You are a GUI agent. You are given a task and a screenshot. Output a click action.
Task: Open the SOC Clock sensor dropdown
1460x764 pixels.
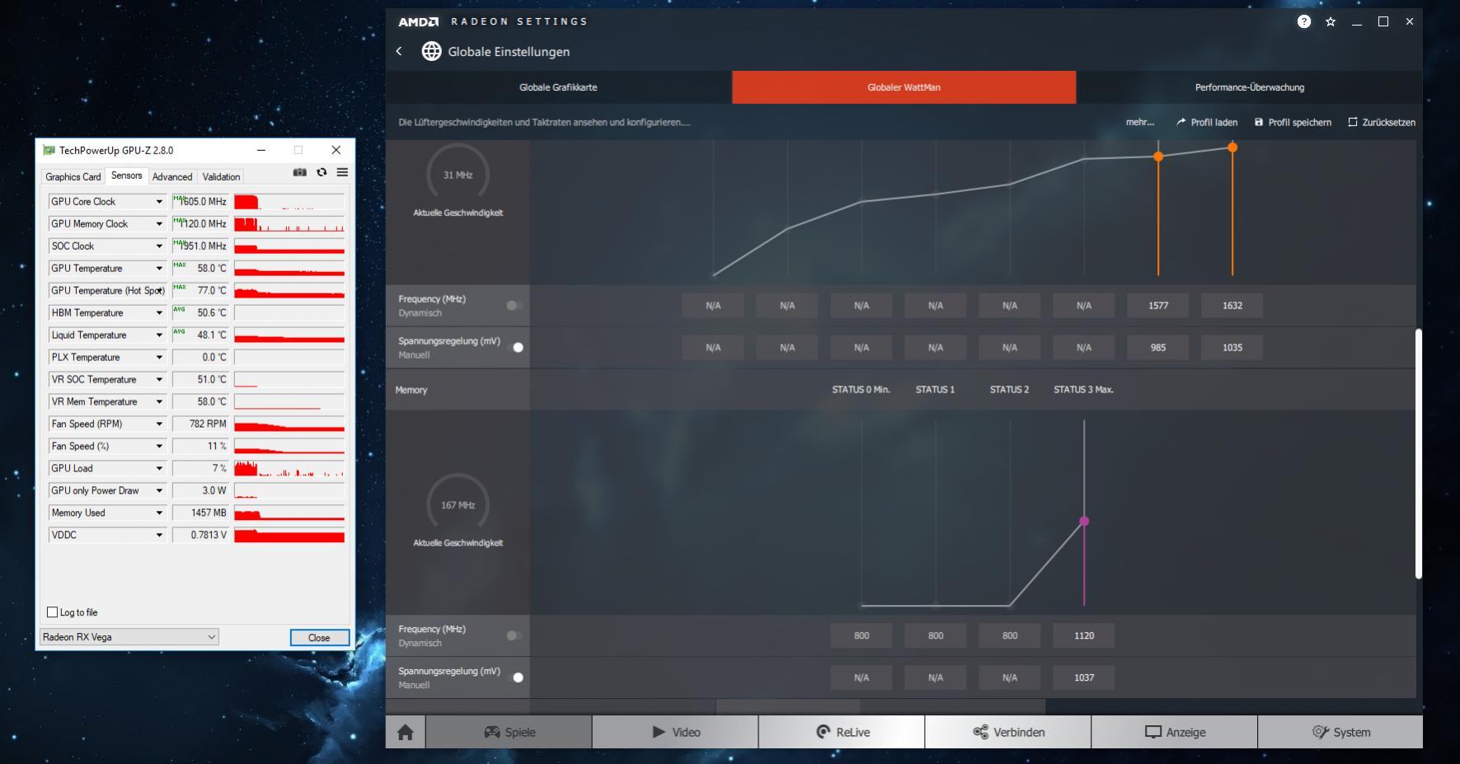[159, 246]
